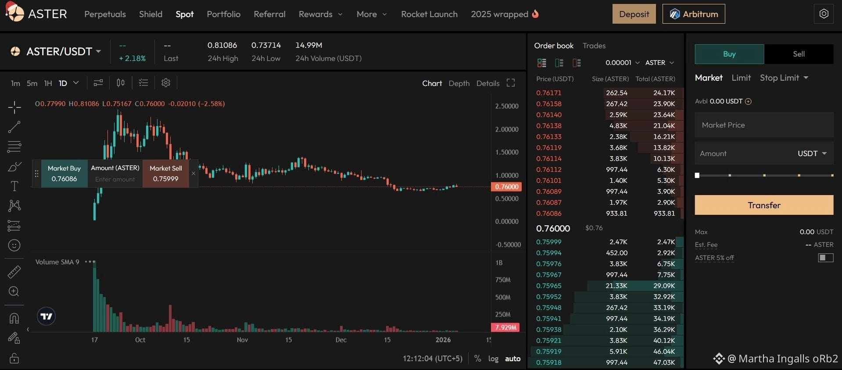Image resolution: width=842 pixels, height=370 pixels.
Task: Change amount currency from USDT
Action: tap(812, 153)
